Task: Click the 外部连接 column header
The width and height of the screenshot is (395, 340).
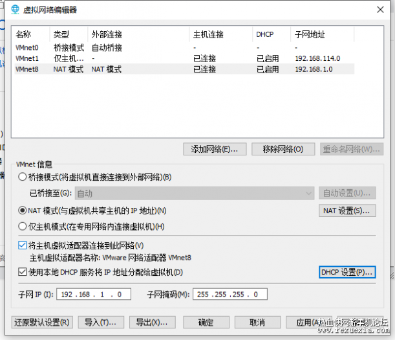Action: 138,34
